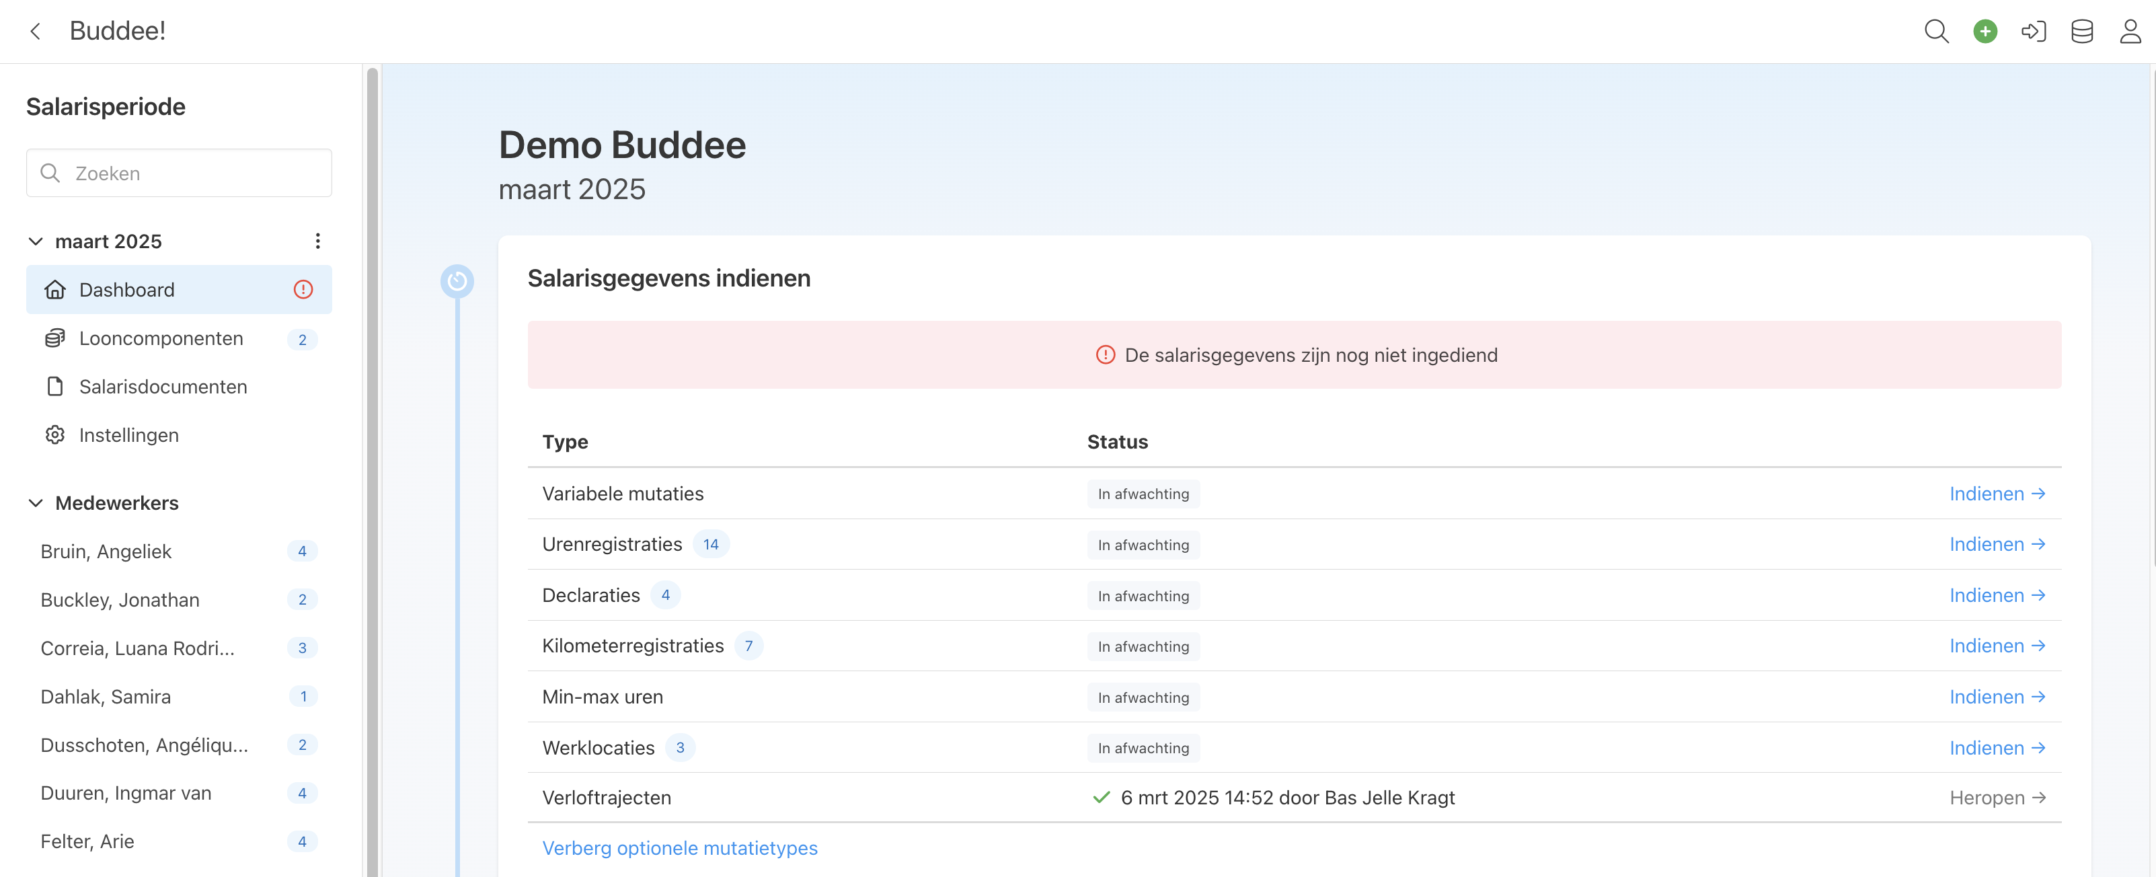Click the red warning icon beside Dashboard
This screenshot has height=877, width=2156.
[x=303, y=290]
